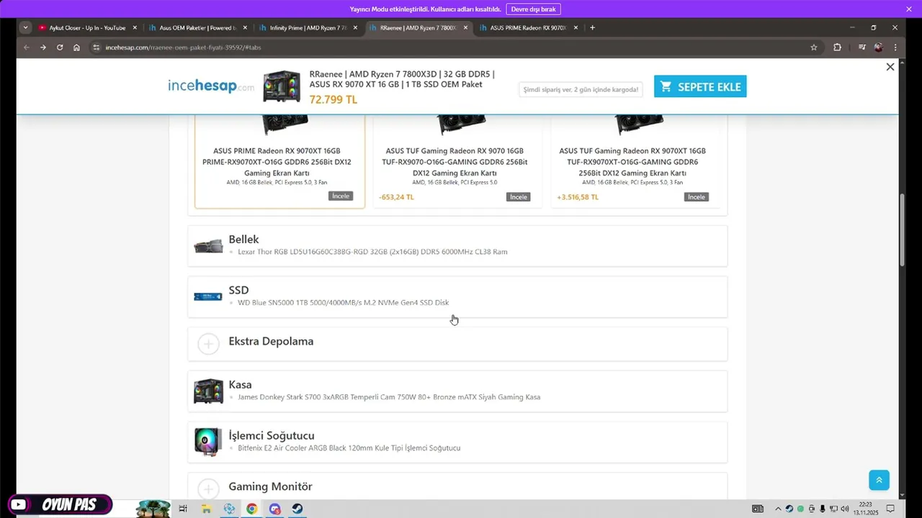Screen dimensions: 922x518
Task: Close the sticky product header bar
Action: (890, 67)
